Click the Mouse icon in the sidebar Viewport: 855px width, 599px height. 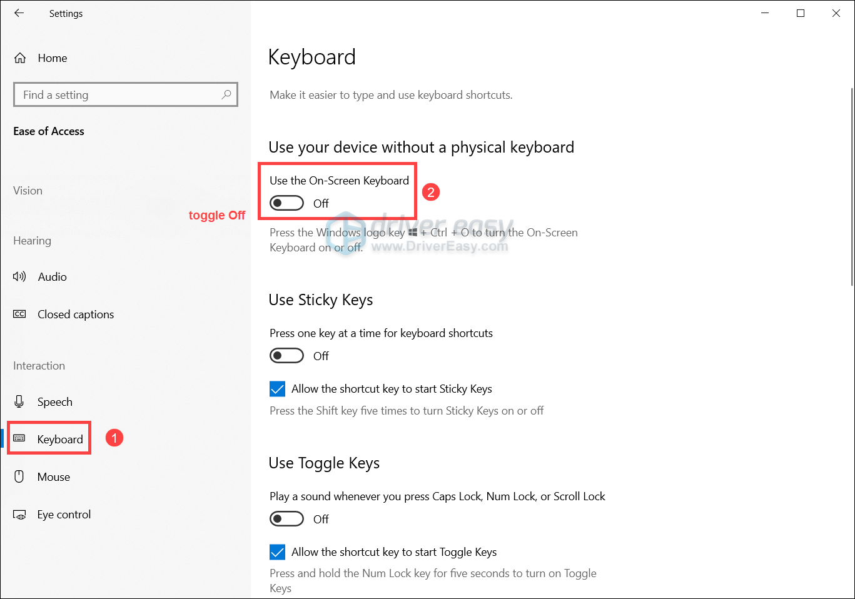coord(19,476)
